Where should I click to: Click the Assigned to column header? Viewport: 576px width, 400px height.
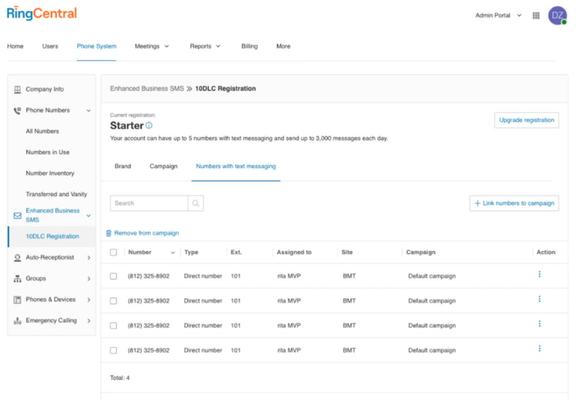294,252
